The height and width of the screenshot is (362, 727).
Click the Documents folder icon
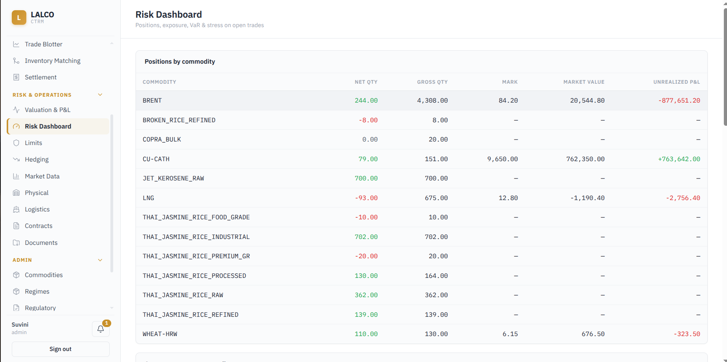click(16, 243)
